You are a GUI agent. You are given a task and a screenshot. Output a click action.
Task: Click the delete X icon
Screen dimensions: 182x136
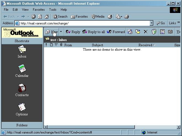pyautogui.click(x=146, y=32)
